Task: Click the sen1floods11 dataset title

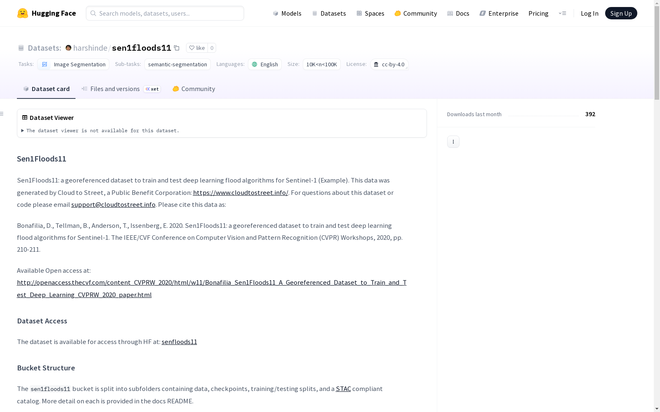Action: [141, 48]
